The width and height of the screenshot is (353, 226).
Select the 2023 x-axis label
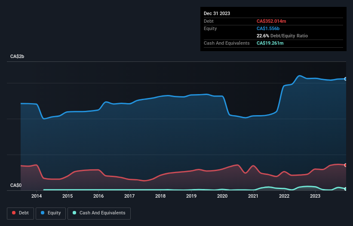[x=315, y=196]
